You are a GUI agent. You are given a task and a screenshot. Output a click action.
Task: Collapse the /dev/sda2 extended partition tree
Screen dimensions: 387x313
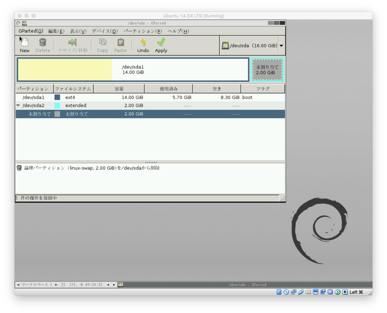point(18,105)
